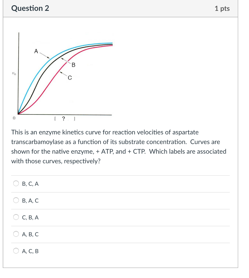Click the label A on the graph
Screen dimensions: 249x278
(x=36, y=52)
